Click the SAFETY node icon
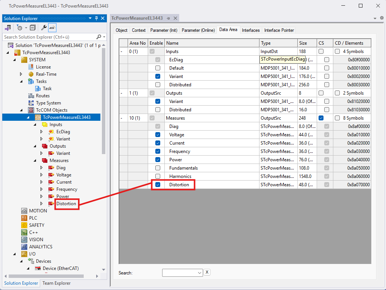The height and width of the screenshot is (290, 386). click(x=24, y=225)
